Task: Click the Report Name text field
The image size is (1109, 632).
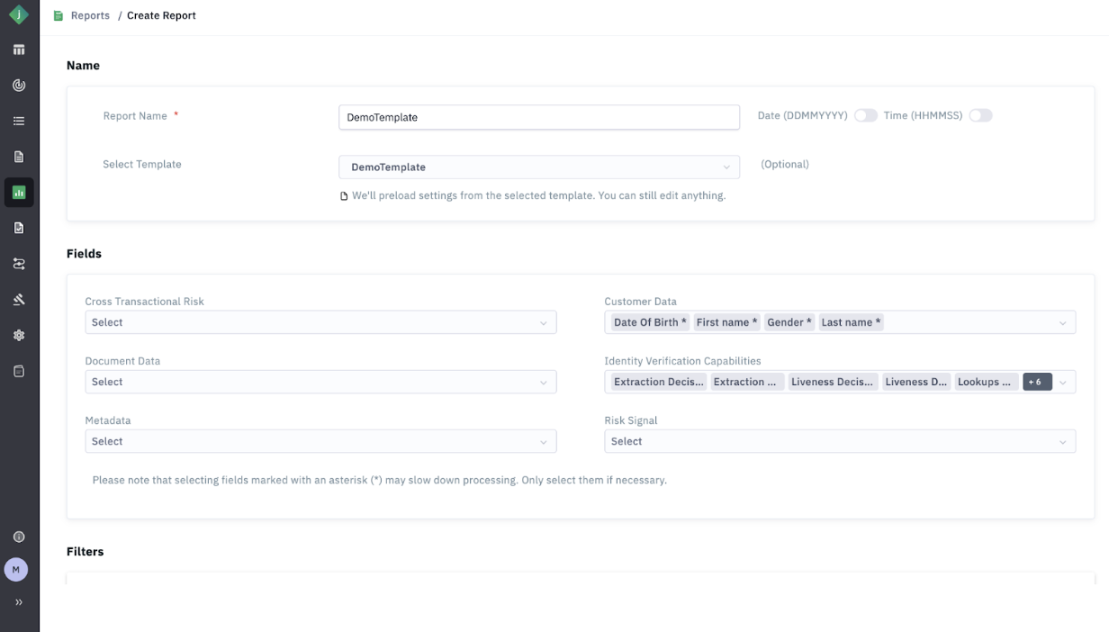Action: [538, 117]
